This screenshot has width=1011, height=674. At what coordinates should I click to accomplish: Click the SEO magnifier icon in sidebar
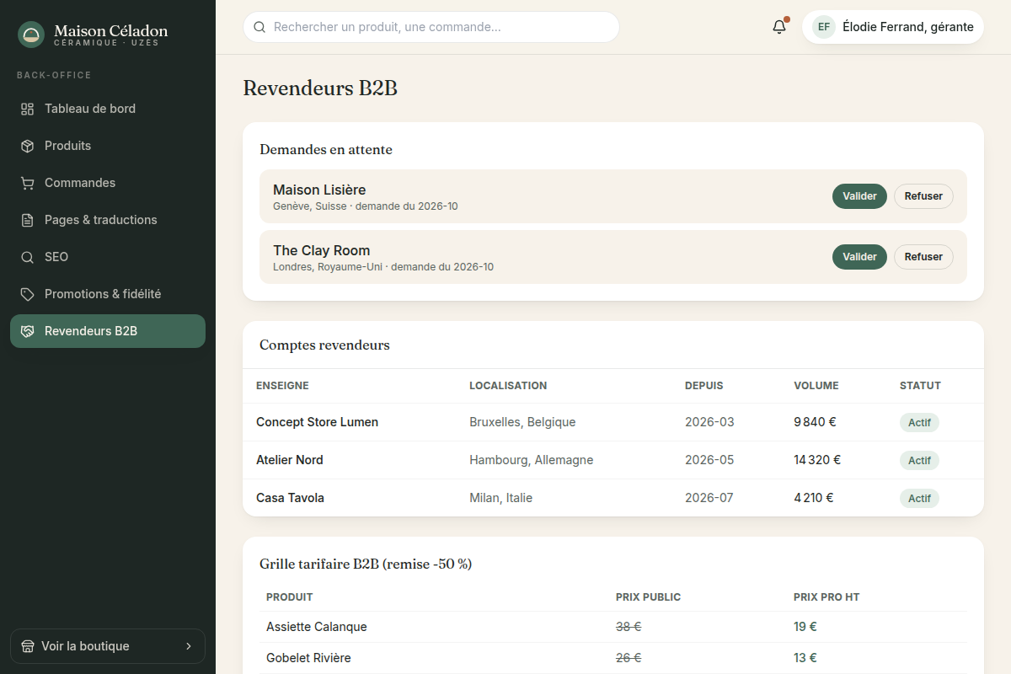coord(28,257)
